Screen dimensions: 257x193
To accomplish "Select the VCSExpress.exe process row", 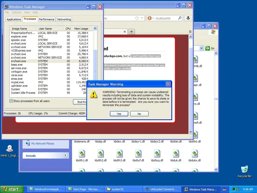I will click(50, 51).
